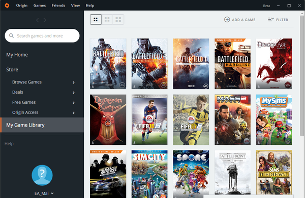Select the FIFA 16 game tile
305x198 pixels.
(x=149, y=120)
